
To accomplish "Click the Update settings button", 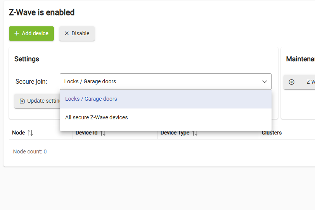I will 37,101.
